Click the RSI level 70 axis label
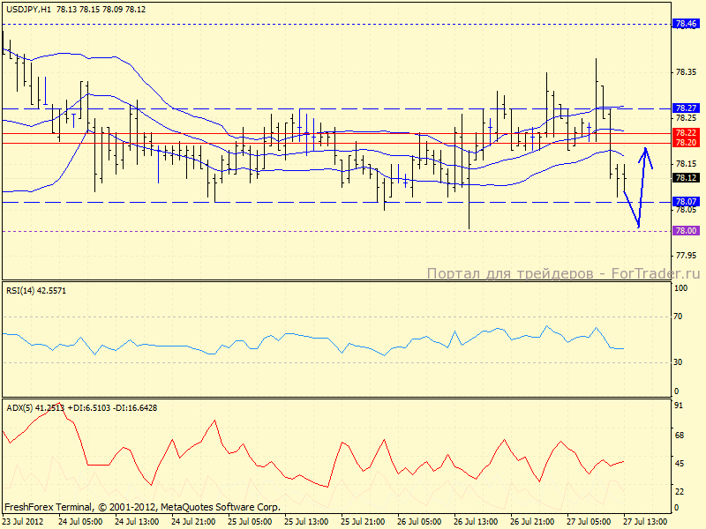Viewport: 706px width, 529px height. (x=678, y=317)
